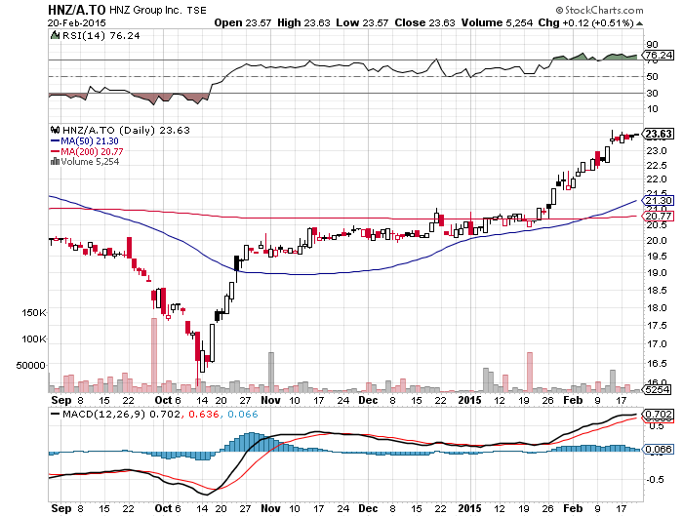Click the High 23.63 value
683x517 pixels.
tap(303, 22)
